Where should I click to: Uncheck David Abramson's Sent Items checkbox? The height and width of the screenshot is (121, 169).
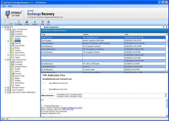[x=11, y=83]
